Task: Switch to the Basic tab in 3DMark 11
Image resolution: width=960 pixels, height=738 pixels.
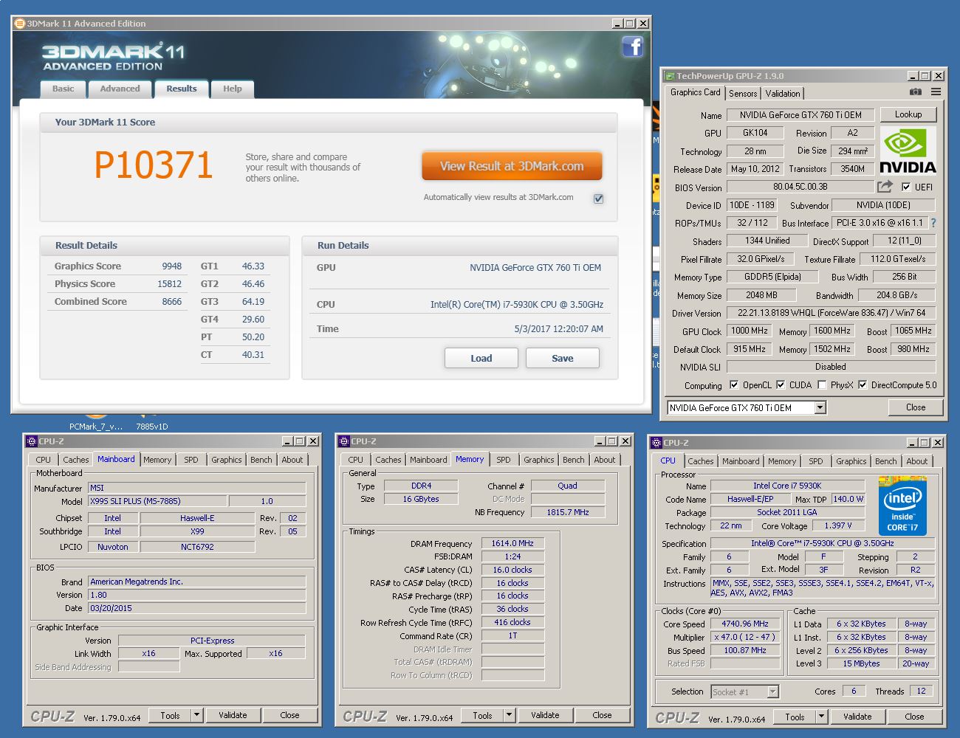Action: pos(63,89)
